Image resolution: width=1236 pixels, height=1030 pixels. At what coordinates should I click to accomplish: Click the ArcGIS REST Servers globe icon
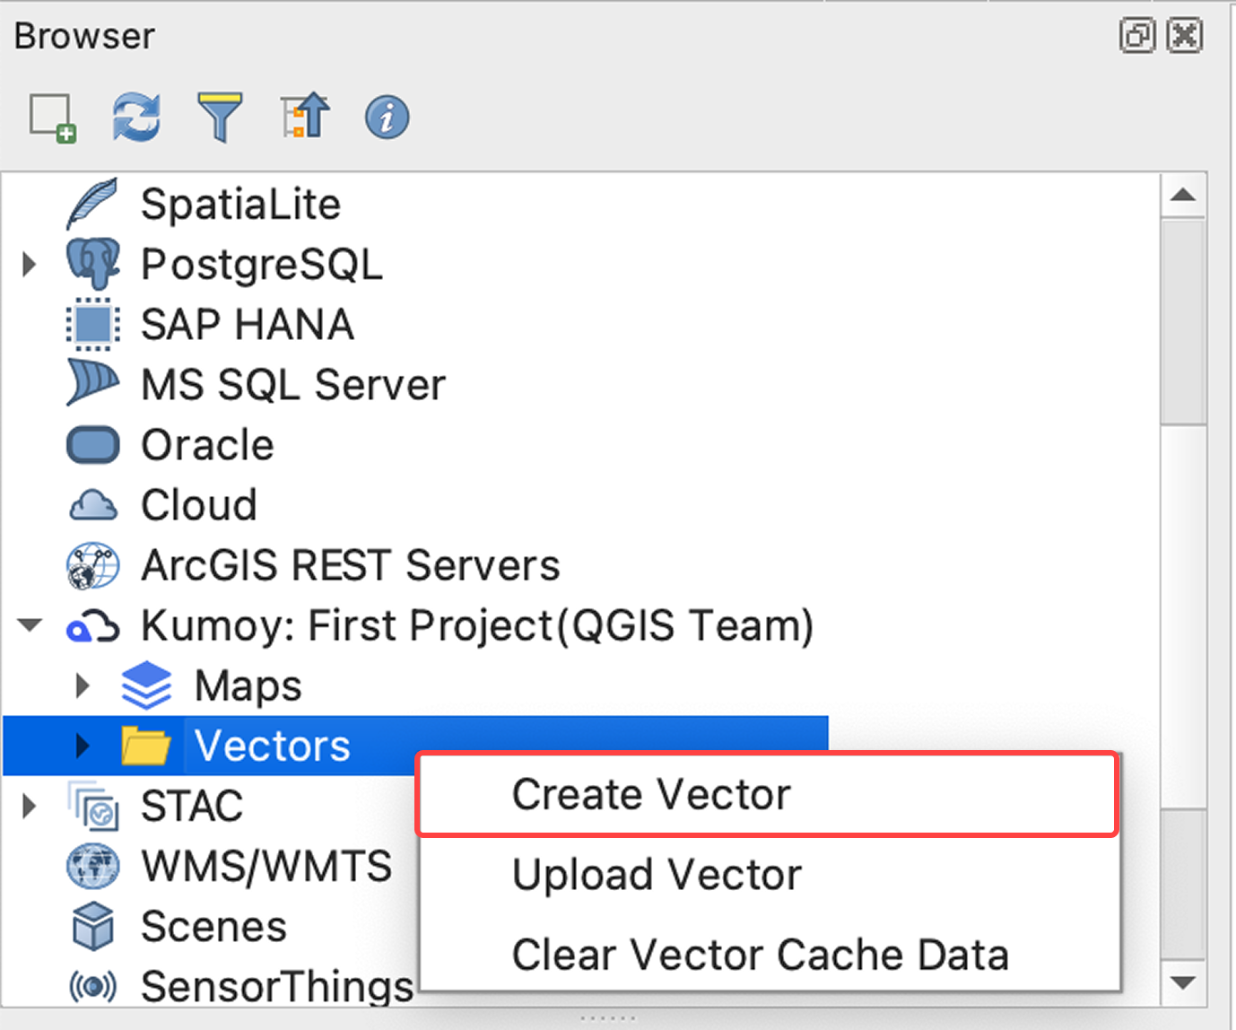click(92, 565)
